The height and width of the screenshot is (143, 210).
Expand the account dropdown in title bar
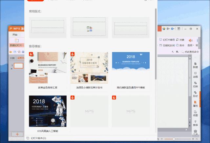pos(168,29)
